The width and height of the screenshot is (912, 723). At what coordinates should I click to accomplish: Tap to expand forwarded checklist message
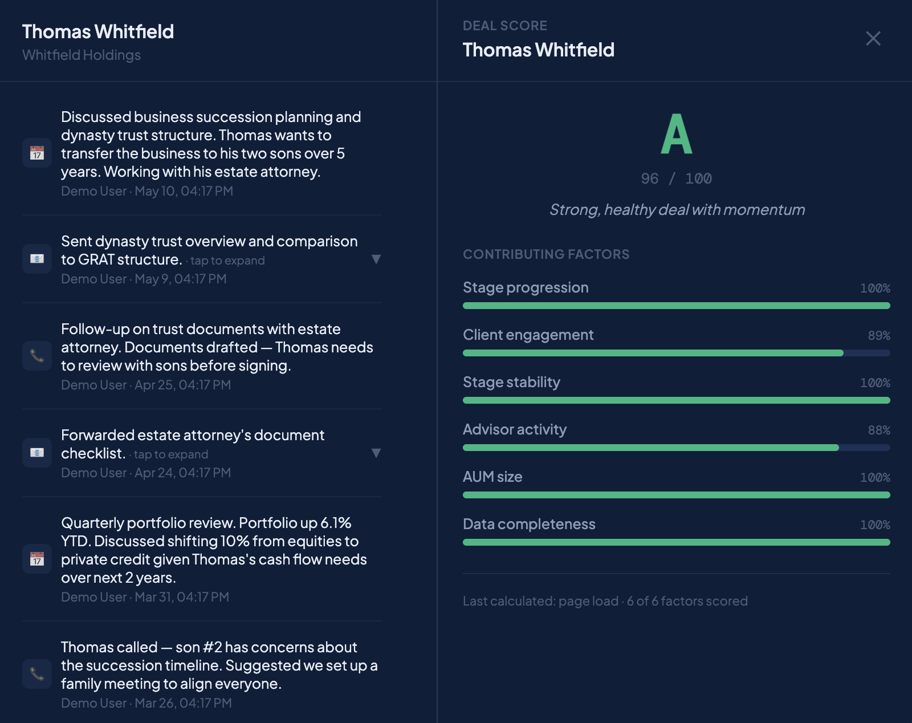(171, 454)
